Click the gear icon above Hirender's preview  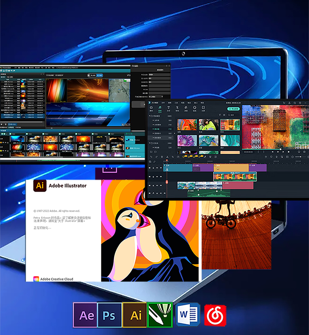click(89, 75)
